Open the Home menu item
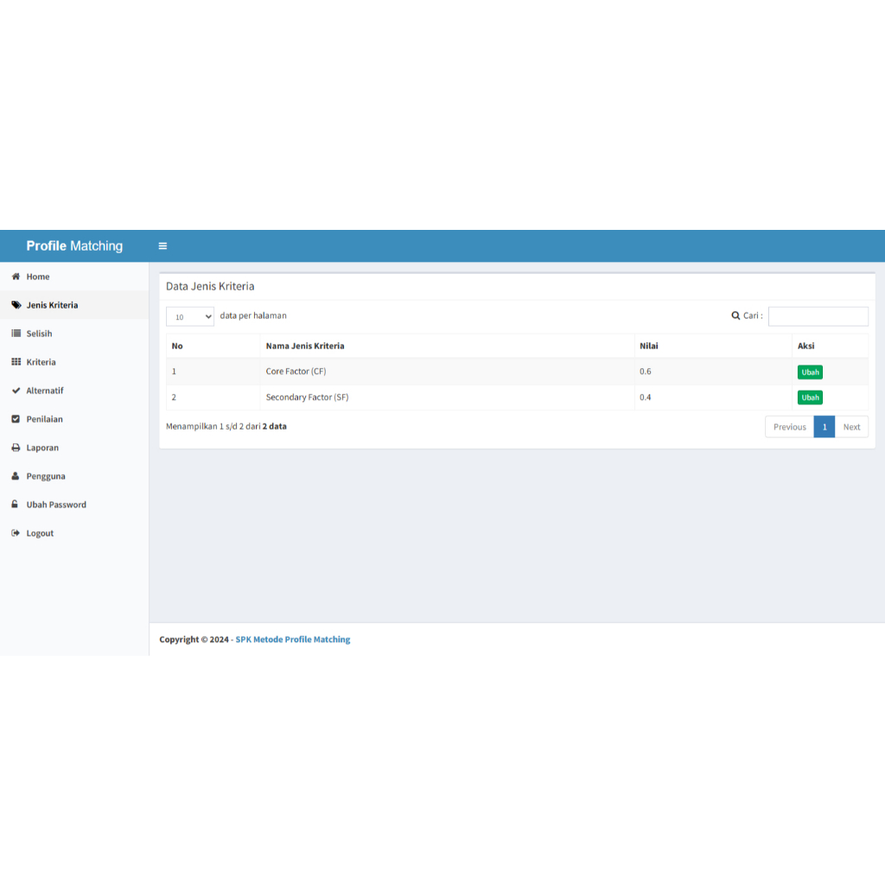 [x=74, y=277]
